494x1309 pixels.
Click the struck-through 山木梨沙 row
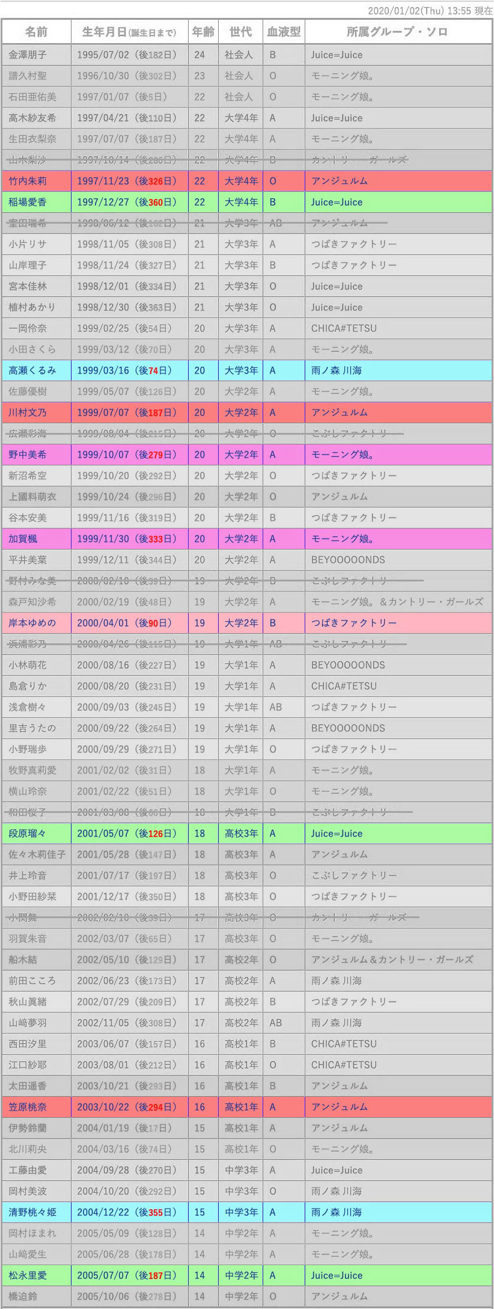[x=247, y=160]
